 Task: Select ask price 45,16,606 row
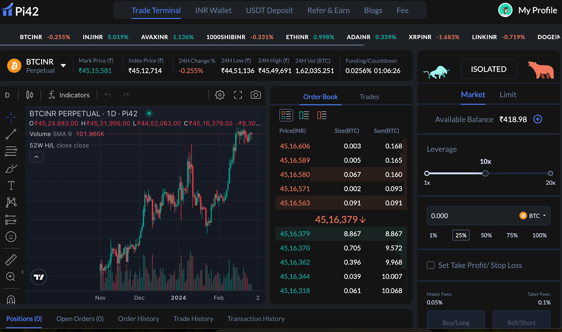pyautogui.click(x=341, y=146)
